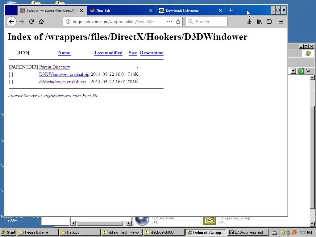Toggle the sidebar view icon

tap(269, 22)
